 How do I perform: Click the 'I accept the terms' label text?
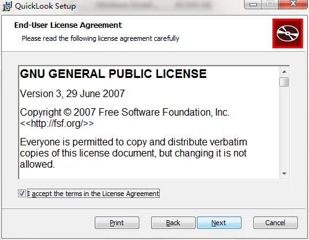tap(94, 194)
